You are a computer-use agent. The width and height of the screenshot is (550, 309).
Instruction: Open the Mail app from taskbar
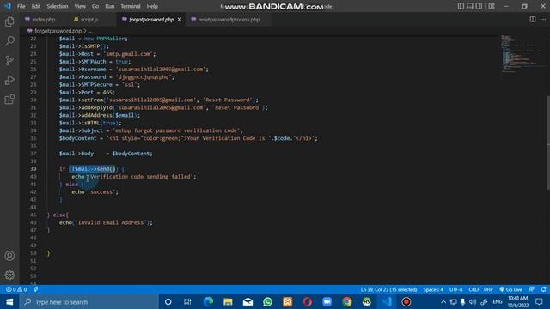click(247, 301)
